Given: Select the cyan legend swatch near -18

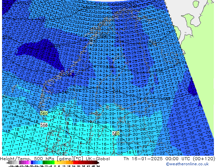Looking at the screenshot, I should pyautogui.click(x=41, y=163).
